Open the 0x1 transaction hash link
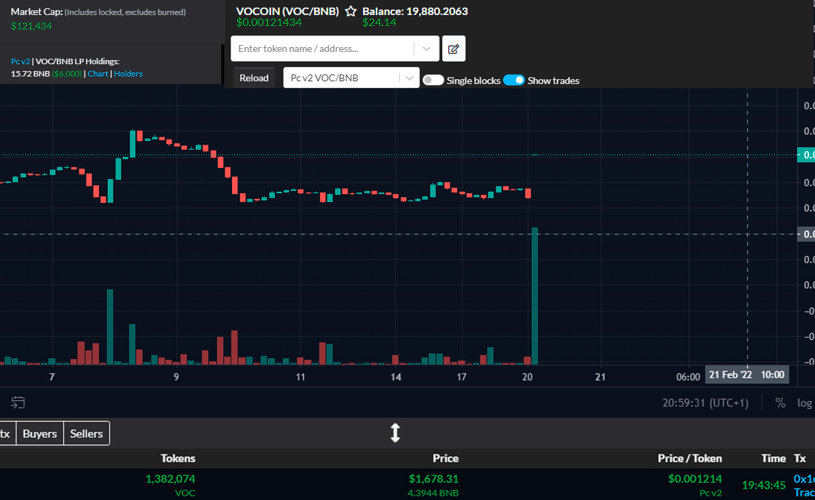Image resolution: width=815 pixels, height=500 pixels. point(804,479)
